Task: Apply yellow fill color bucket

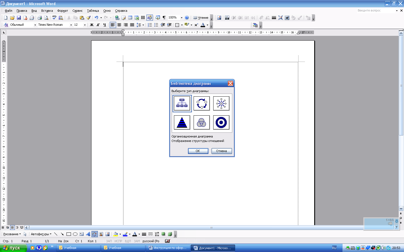Action: coord(116,234)
